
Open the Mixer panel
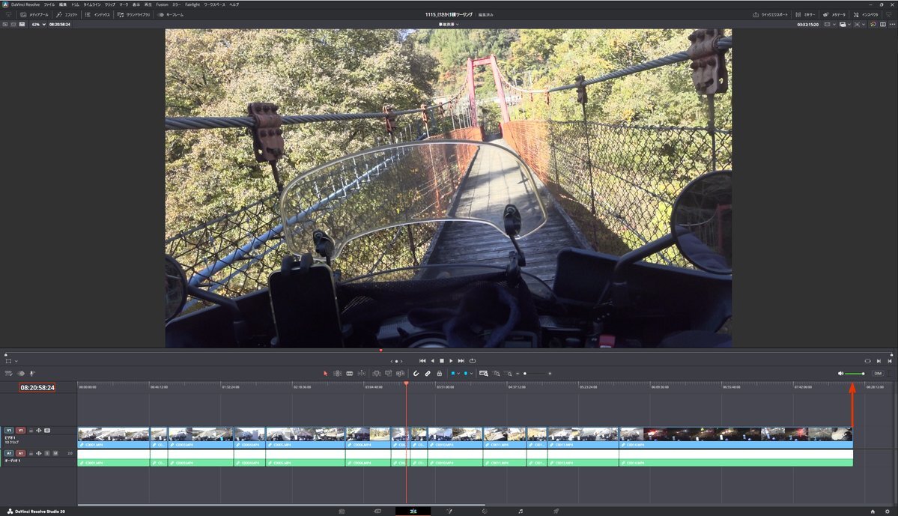point(805,14)
